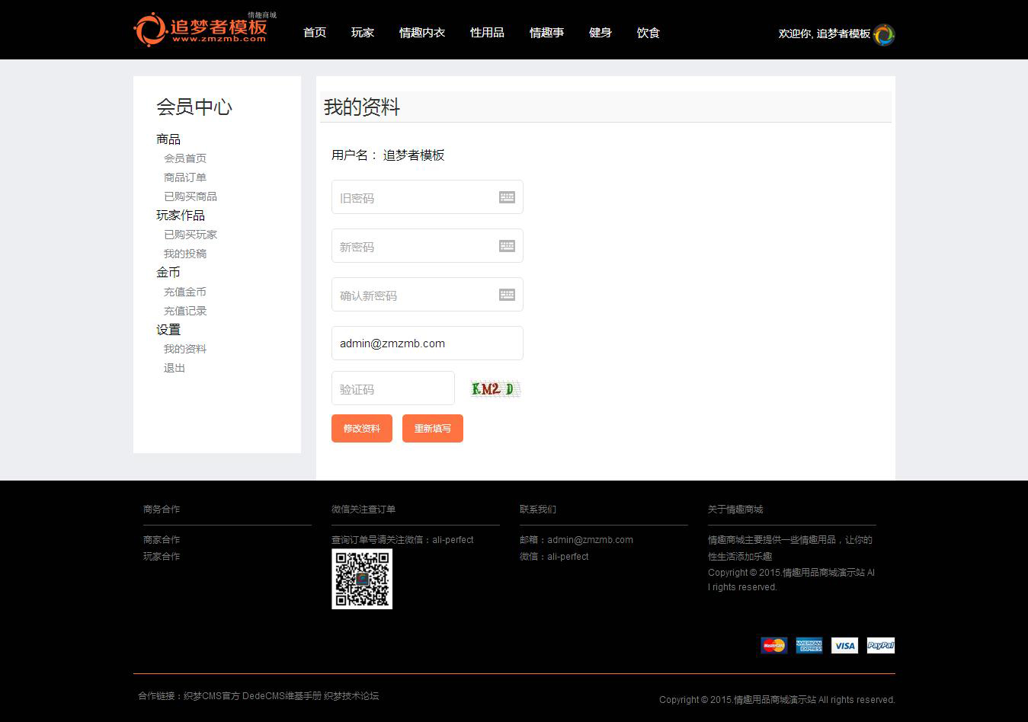This screenshot has width=1028, height=722.
Task: Click the site logo in the header
Action: point(200,30)
